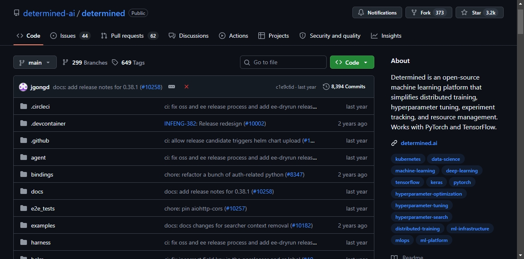The height and width of the screenshot is (259, 524).
Task: Open the .circleci folder
Action: [40, 107]
